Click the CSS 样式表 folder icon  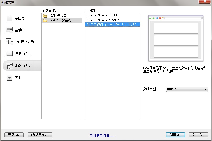click(45, 16)
